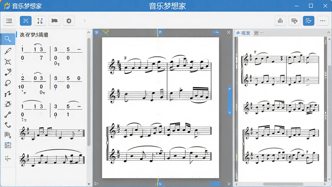Click the blue rectangle at score bottom

pyautogui.click(x=215, y=184)
